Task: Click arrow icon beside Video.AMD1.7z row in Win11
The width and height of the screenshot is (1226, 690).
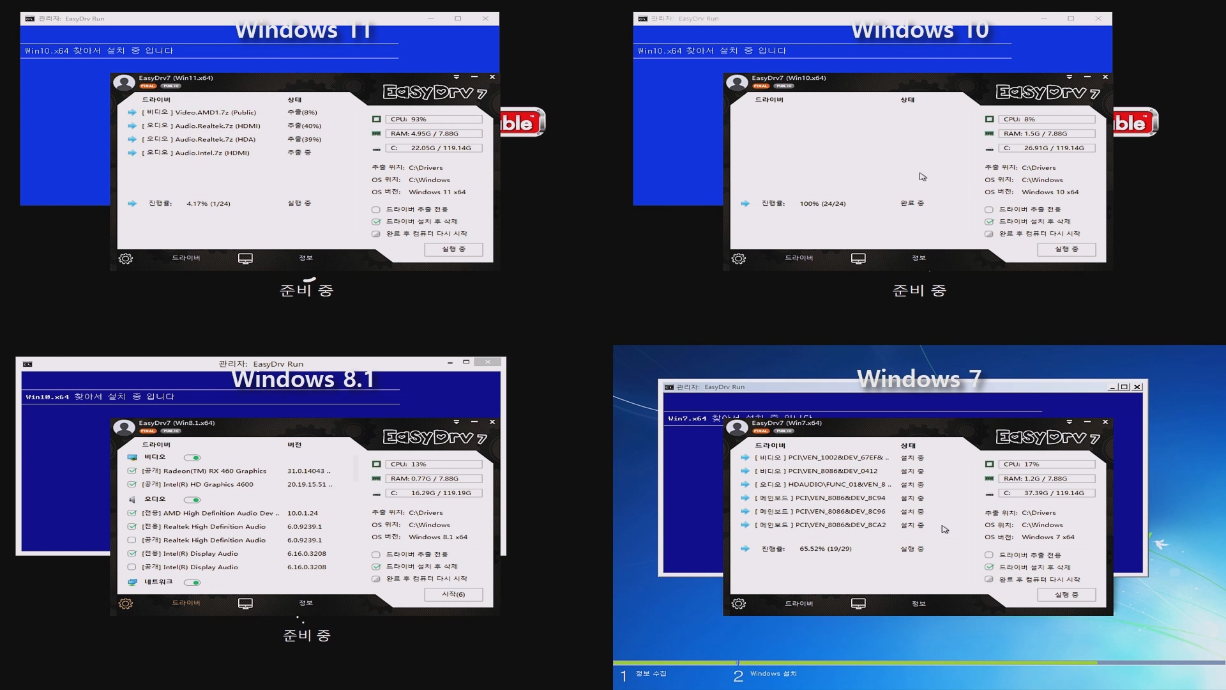Action: (x=132, y=112)
